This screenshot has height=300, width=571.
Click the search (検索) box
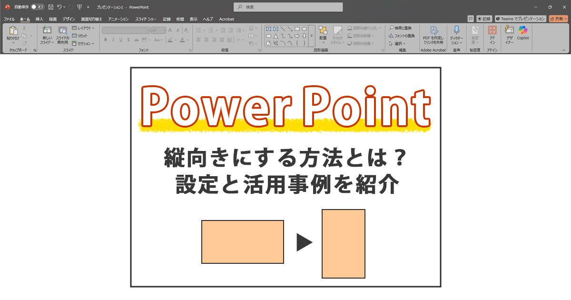coord(288,7)
